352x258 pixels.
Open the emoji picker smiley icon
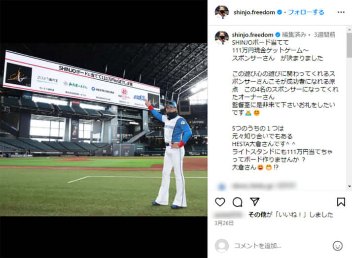(x=337, y=246)
